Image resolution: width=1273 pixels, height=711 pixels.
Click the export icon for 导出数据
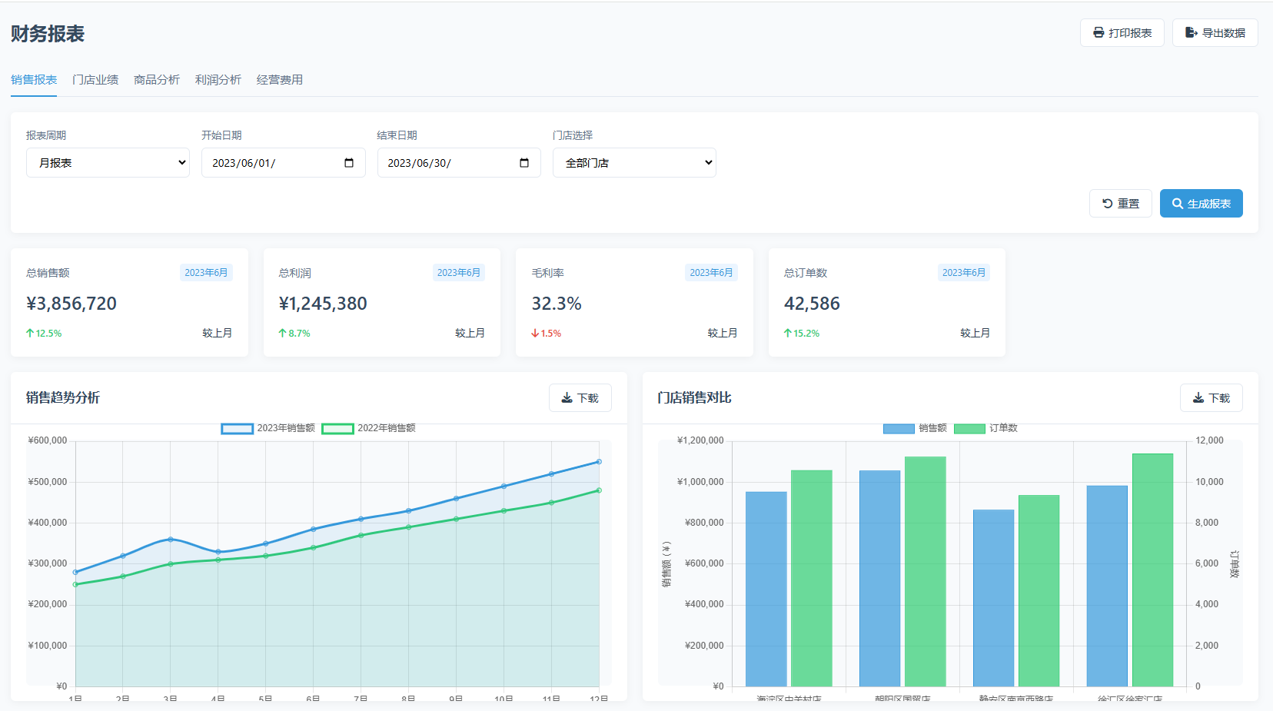click(1191, 33)
